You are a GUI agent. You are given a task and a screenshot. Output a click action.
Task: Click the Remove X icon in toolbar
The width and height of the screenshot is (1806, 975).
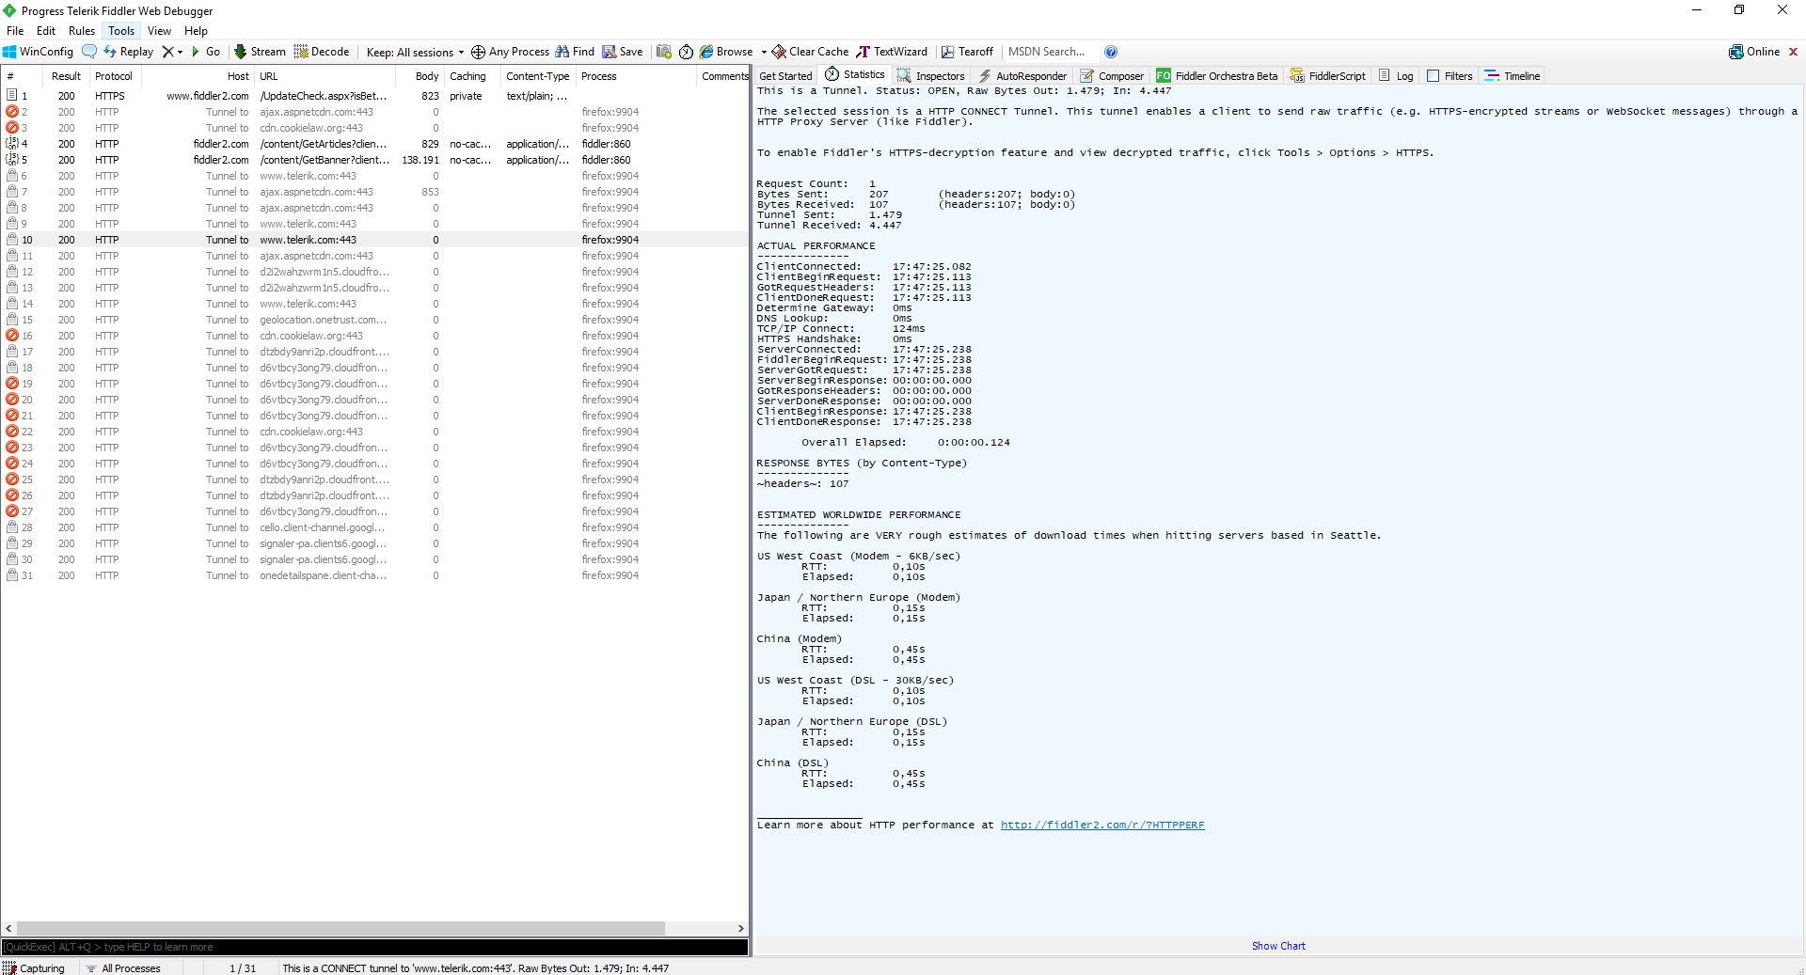pos(167,52)
